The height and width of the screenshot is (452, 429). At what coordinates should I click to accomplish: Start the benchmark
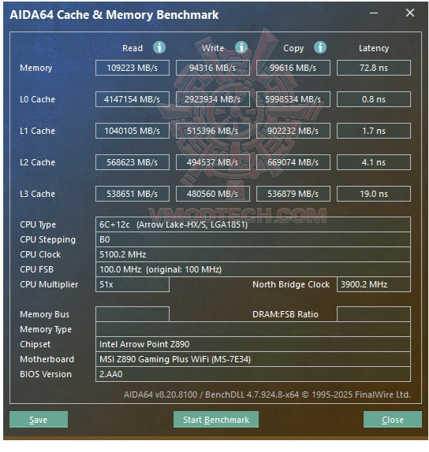pyautogui.click(x=216, y=420)
